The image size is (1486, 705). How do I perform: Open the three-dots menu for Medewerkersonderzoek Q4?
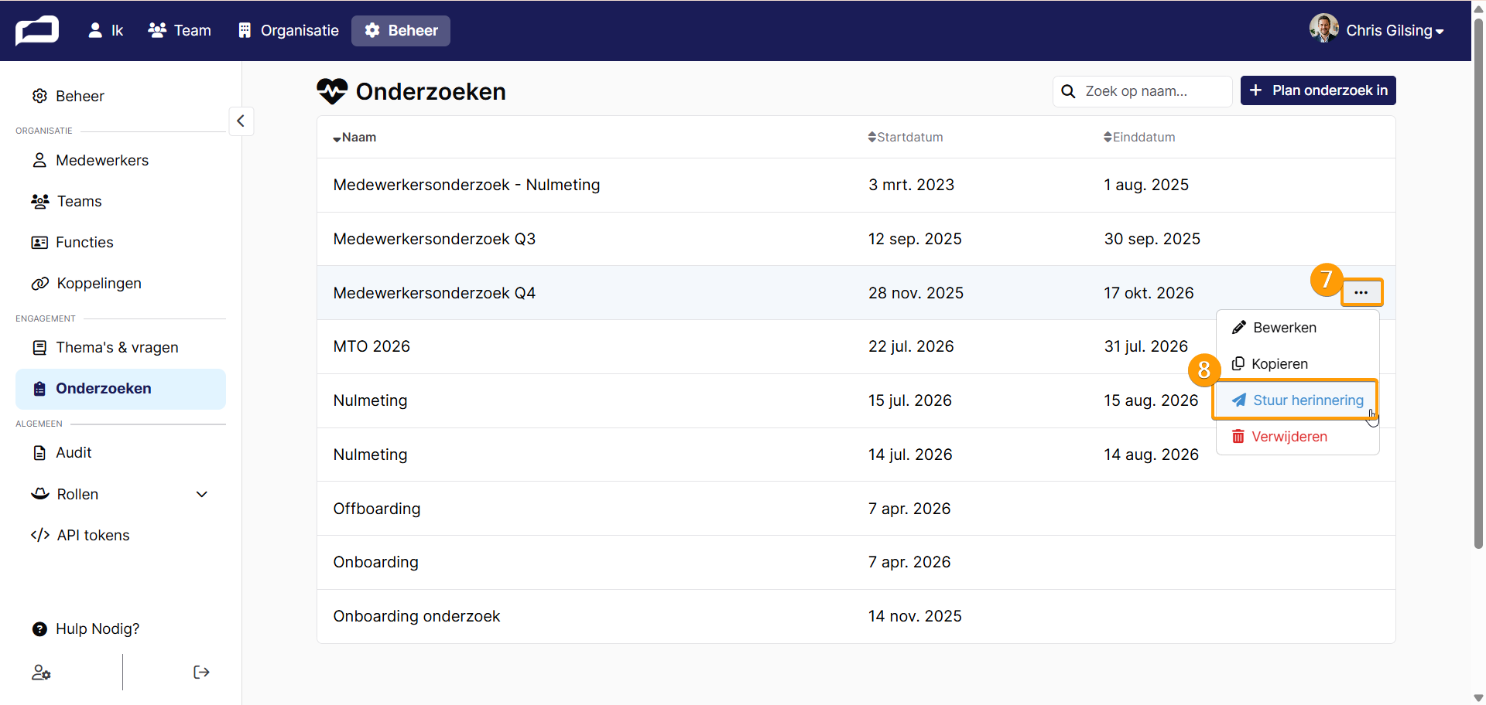pyautogui.click(x=1361, y=292)
